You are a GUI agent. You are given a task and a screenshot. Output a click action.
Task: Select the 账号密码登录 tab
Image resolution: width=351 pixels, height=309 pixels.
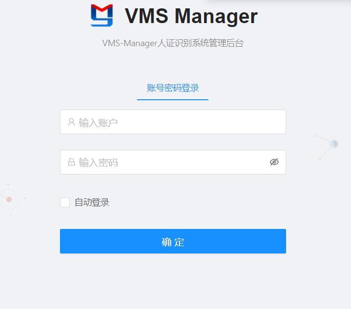(173, 88)
